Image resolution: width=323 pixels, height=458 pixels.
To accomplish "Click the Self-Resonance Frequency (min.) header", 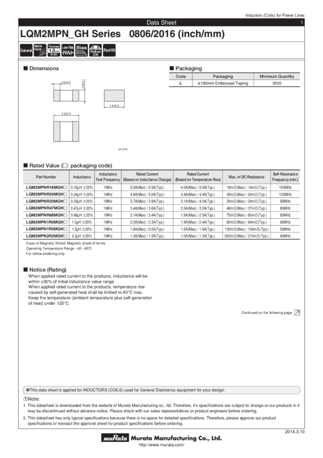I will 285,177.
